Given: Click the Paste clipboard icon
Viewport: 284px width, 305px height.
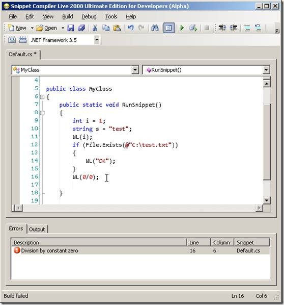Looking at the screenshot, I should point(117,28).
